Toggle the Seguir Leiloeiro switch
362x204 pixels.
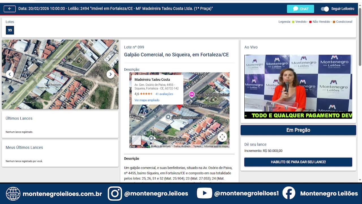325,9
